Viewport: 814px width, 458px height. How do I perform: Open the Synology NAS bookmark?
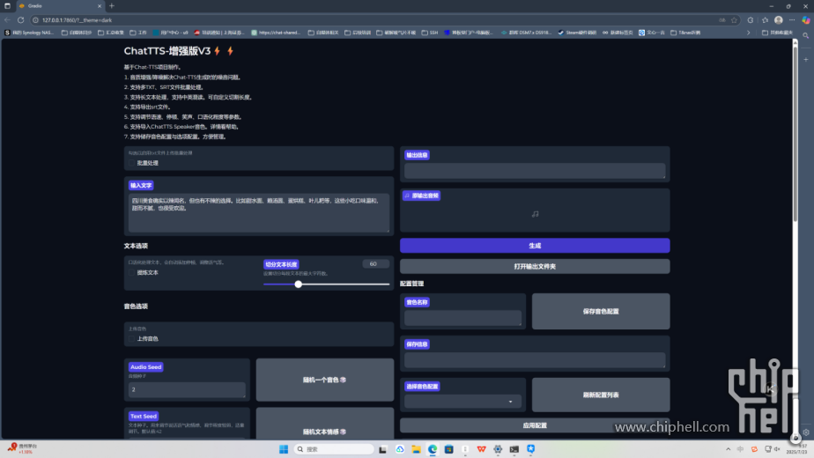(x=29, y=33)
